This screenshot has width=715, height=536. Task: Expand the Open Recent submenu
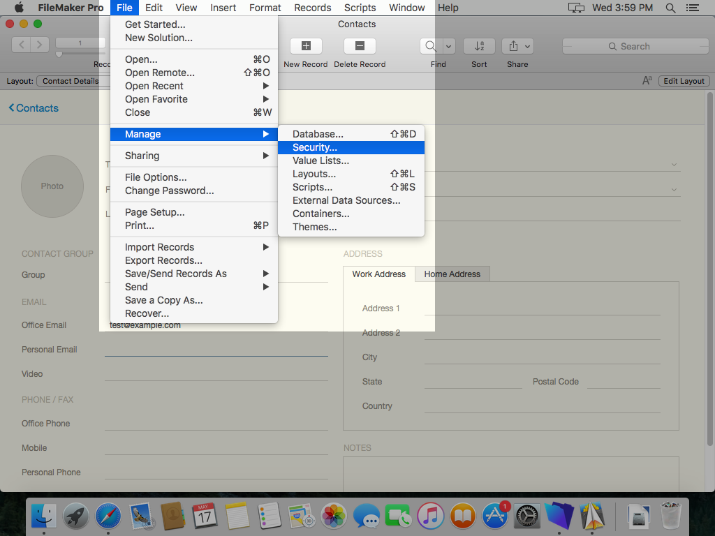266,86
